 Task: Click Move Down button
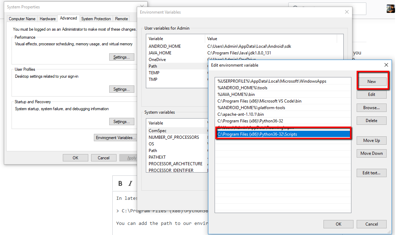(x=372, y=153)
